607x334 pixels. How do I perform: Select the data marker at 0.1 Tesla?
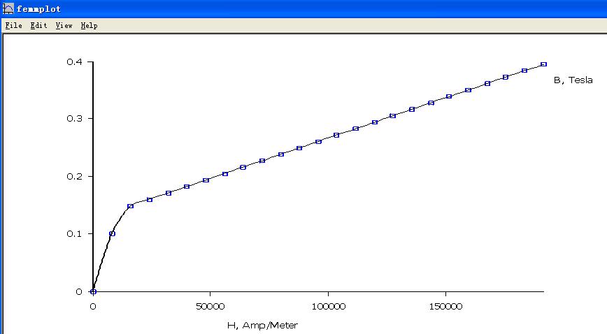click(112, 233)
